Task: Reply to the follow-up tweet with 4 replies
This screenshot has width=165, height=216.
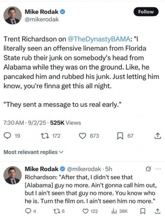Action: [x=28, y=211]
